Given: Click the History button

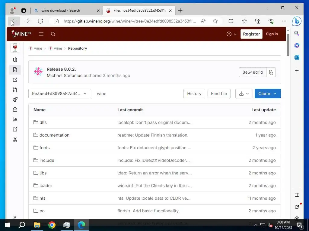Looking at the screenshot, I should click(194, 94).
